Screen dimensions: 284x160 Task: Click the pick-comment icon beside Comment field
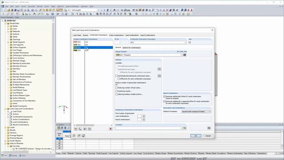[x=185, y=128]
